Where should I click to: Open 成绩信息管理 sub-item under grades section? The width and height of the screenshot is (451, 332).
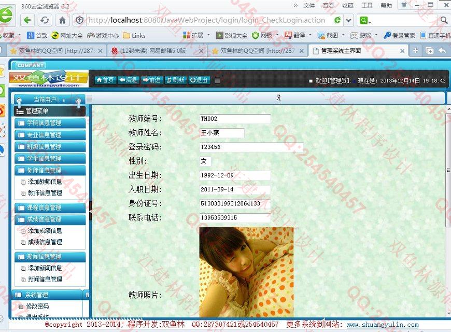point(45,242)
